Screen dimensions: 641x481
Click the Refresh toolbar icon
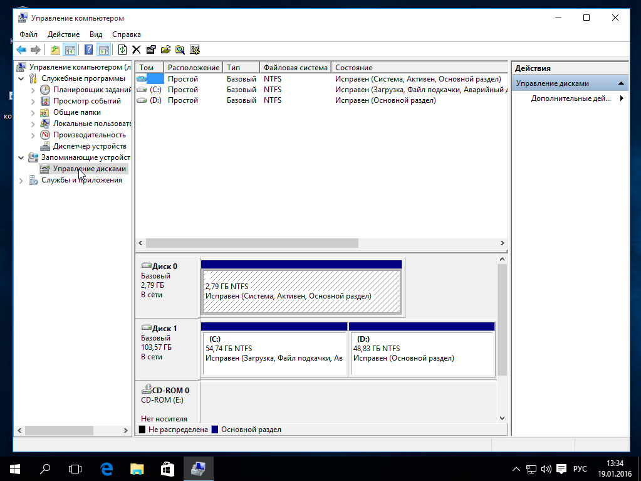coord(122,50)
